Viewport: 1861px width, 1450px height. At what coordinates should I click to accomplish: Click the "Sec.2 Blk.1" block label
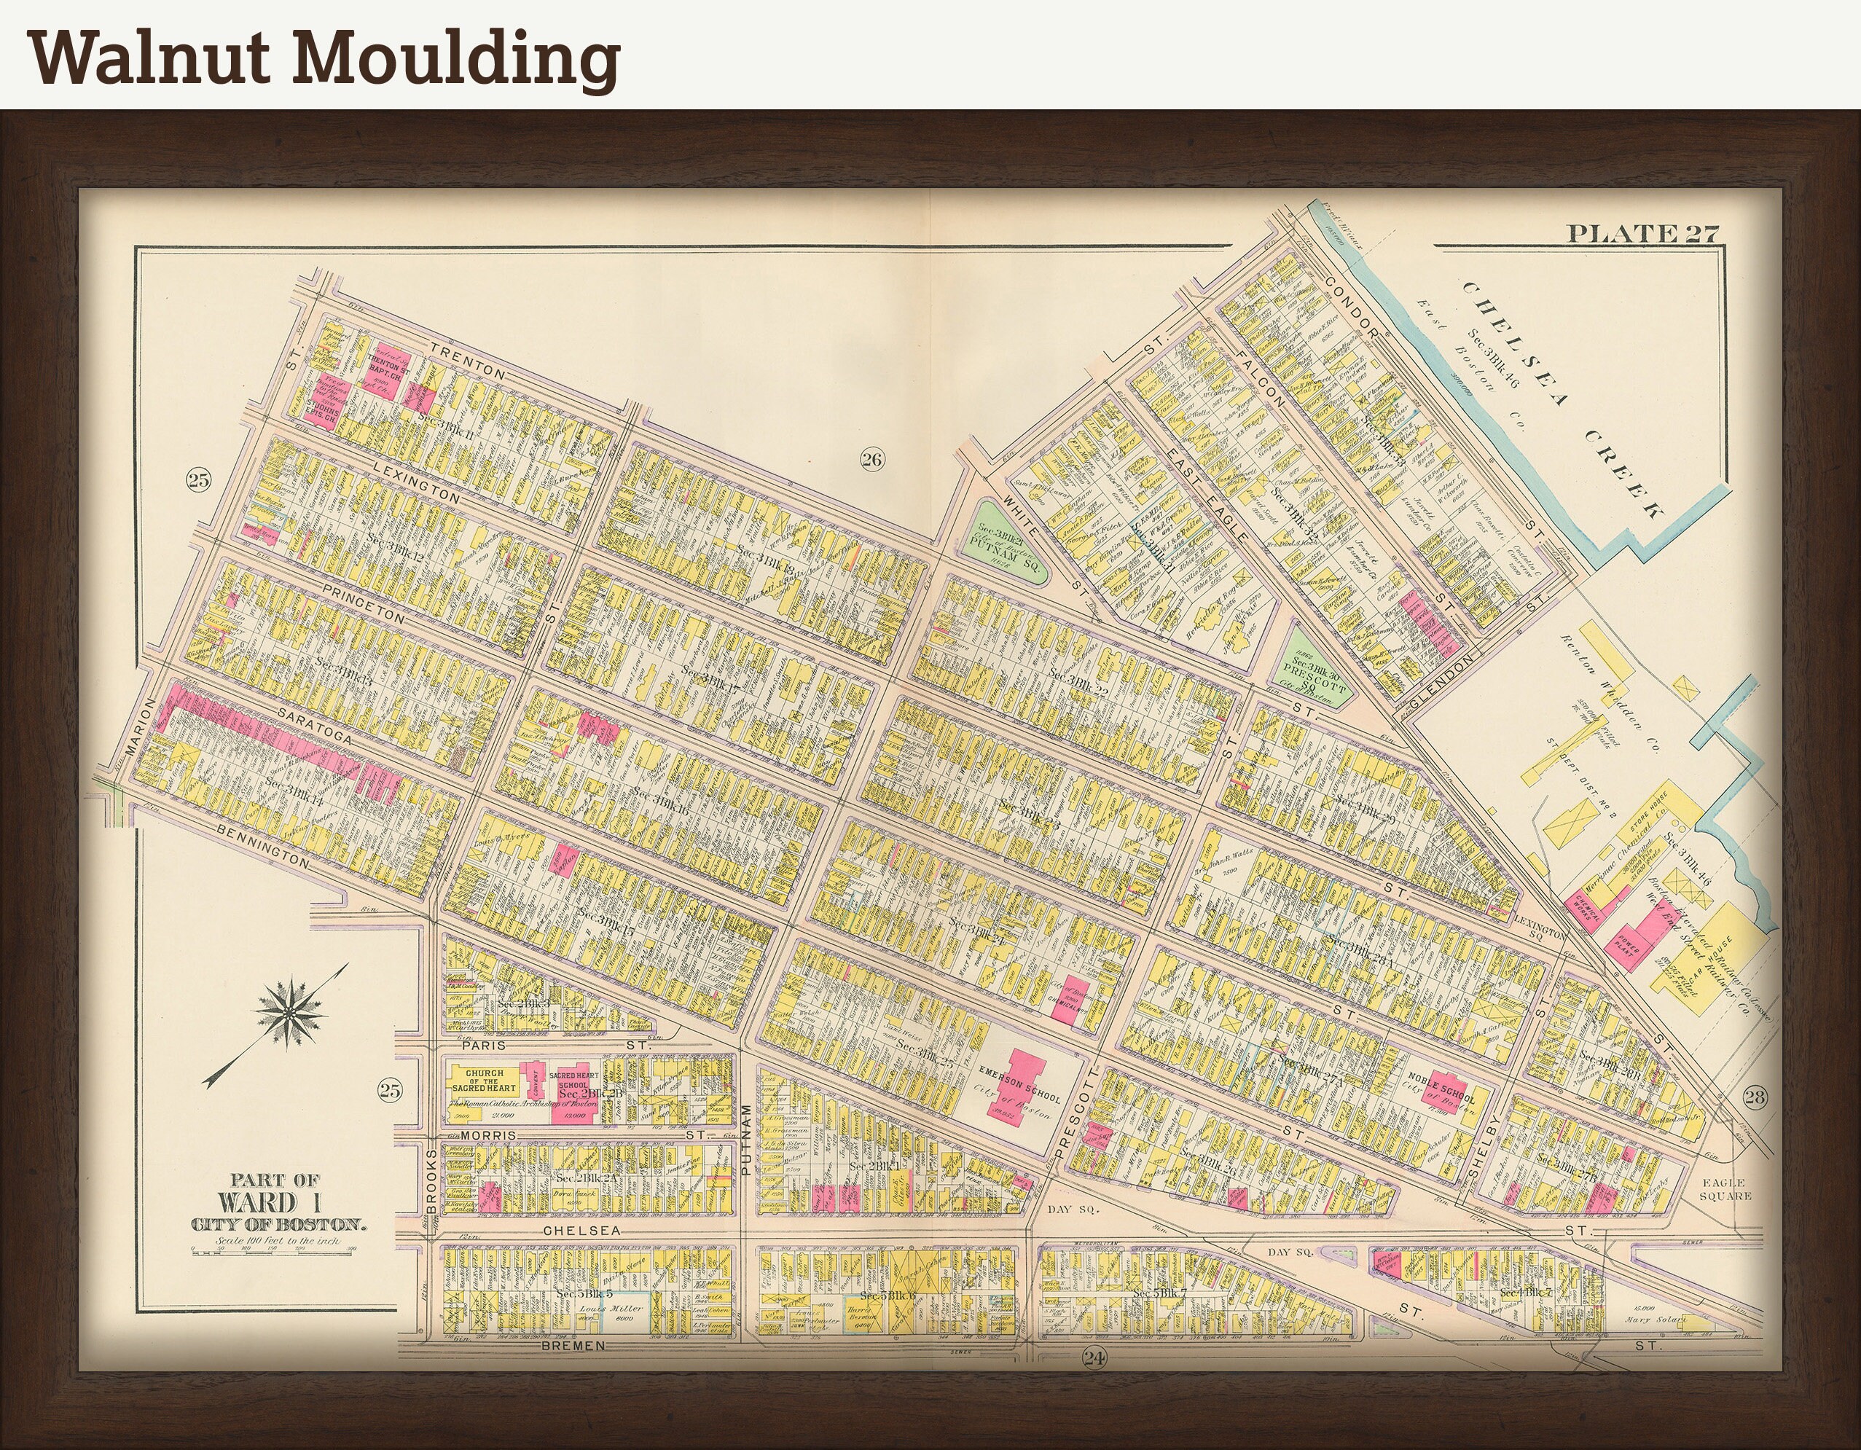tap(875, 1165)
